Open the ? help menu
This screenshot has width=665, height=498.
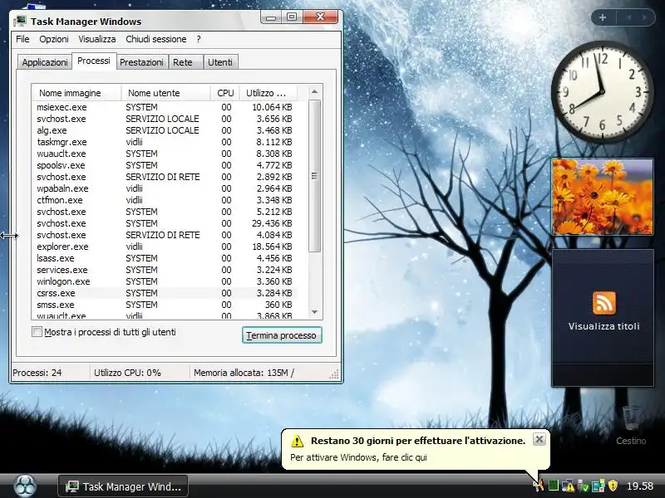pos(199,39)
